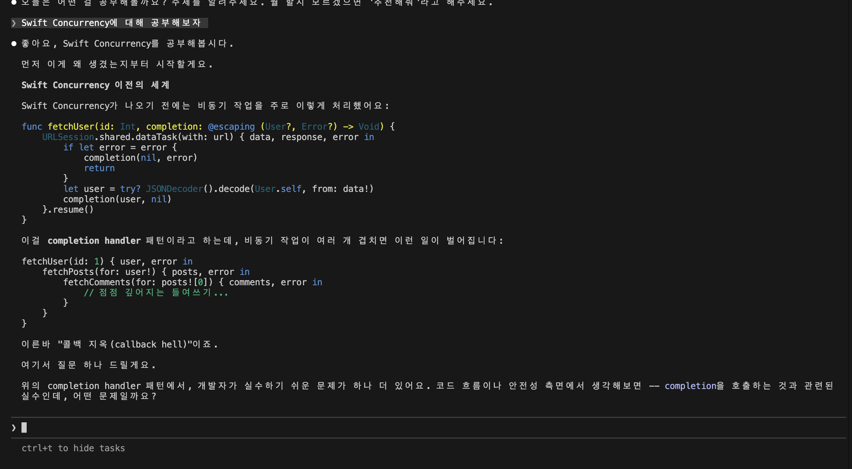The image size is (852, 469).
Task: Click the prompt chevron before the input cursor
Action: click(14, 428)
